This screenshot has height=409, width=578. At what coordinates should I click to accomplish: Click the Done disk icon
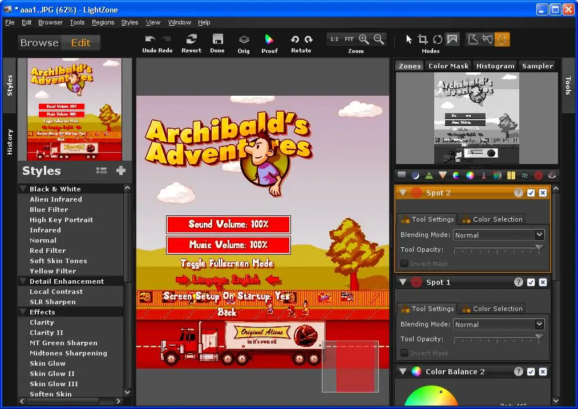[x=217, y=39]
